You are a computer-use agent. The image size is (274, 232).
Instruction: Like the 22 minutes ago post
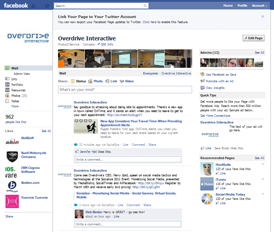point(125,145)
